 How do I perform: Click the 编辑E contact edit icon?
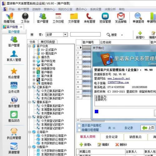pos(99,144)
